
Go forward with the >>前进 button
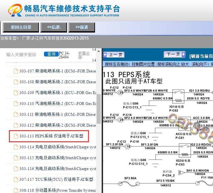[x=82, y=27]
